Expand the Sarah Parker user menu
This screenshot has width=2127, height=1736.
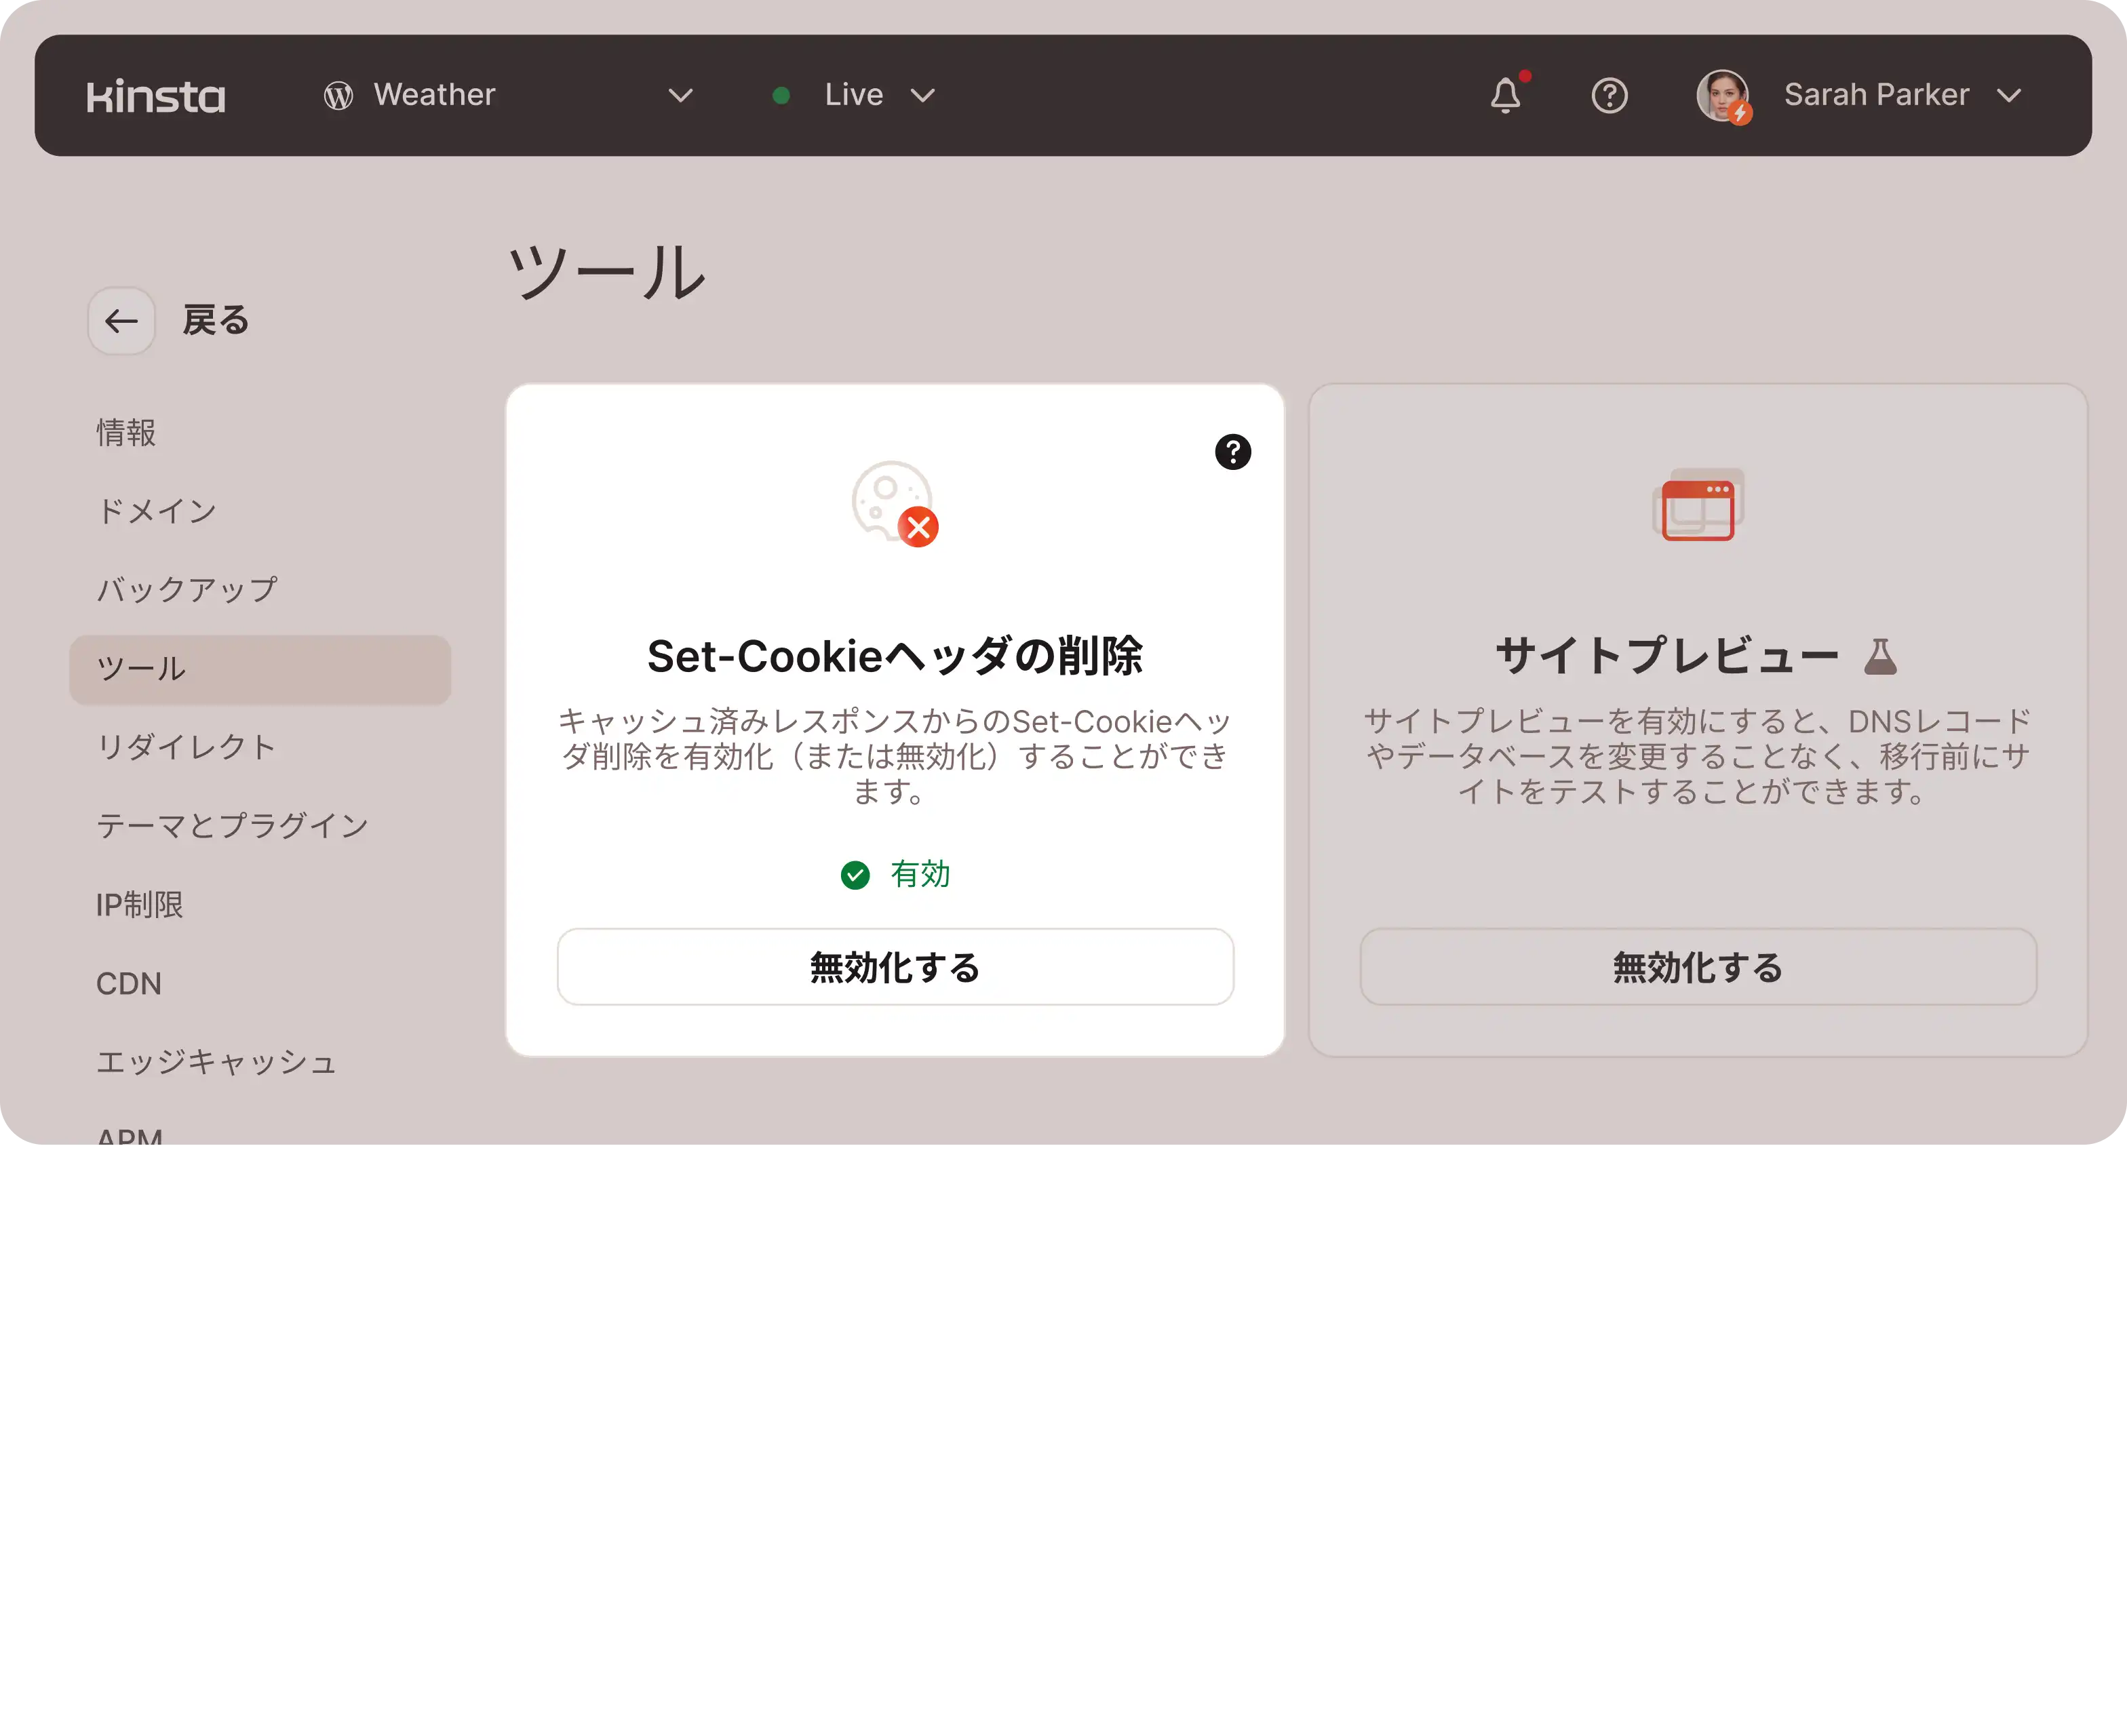[x=2009, y=96]
